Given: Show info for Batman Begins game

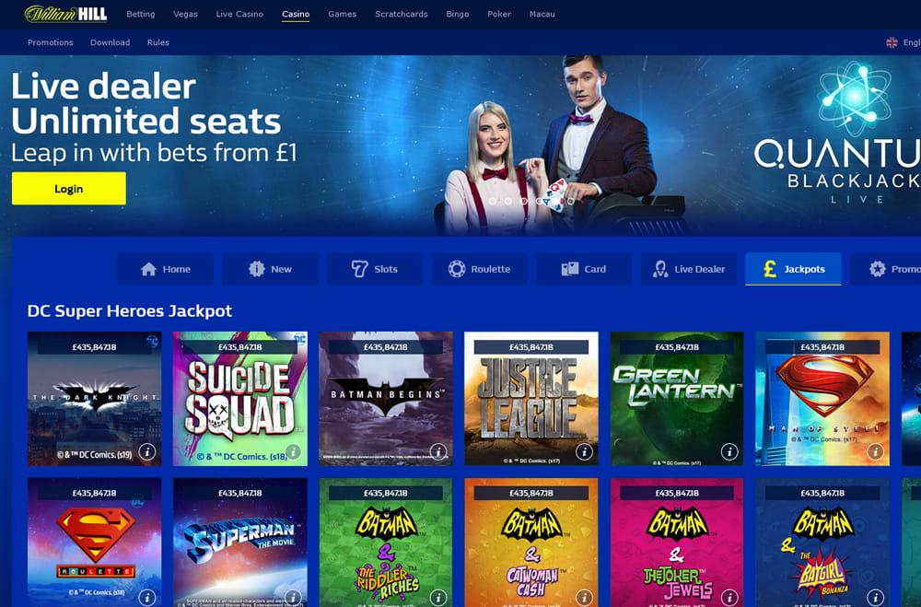Looking at the screenshot, I should (x=438, y=451).
